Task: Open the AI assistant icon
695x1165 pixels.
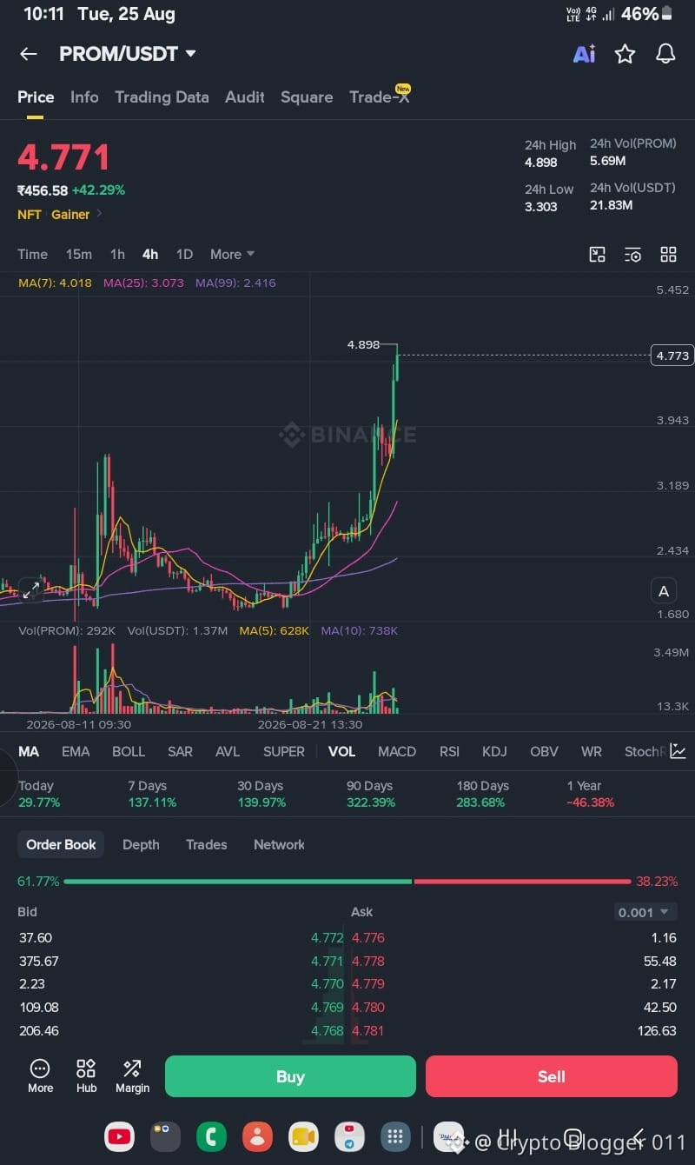Action: coord(585,54)
